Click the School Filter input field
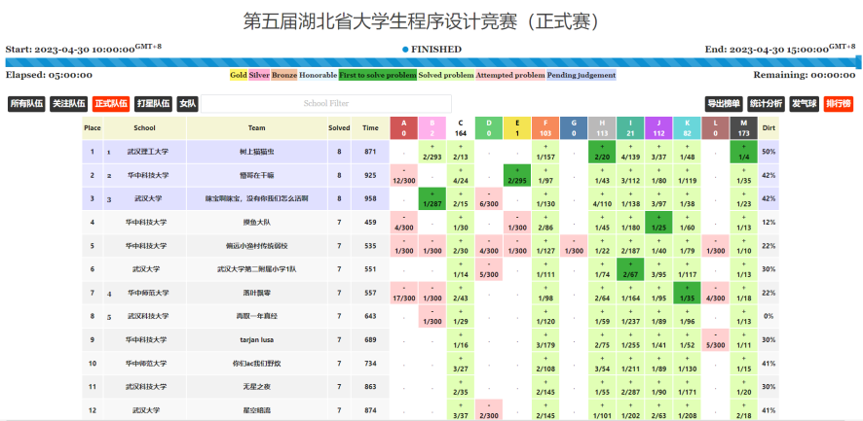This screenshot has width=863, height=421. [x=326, y=103]
